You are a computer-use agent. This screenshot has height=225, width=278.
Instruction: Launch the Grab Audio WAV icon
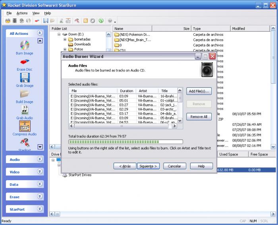pos(25,110)
